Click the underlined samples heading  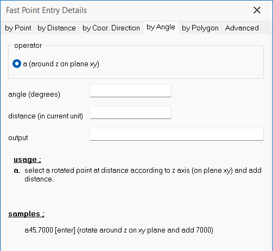[26, 214]
